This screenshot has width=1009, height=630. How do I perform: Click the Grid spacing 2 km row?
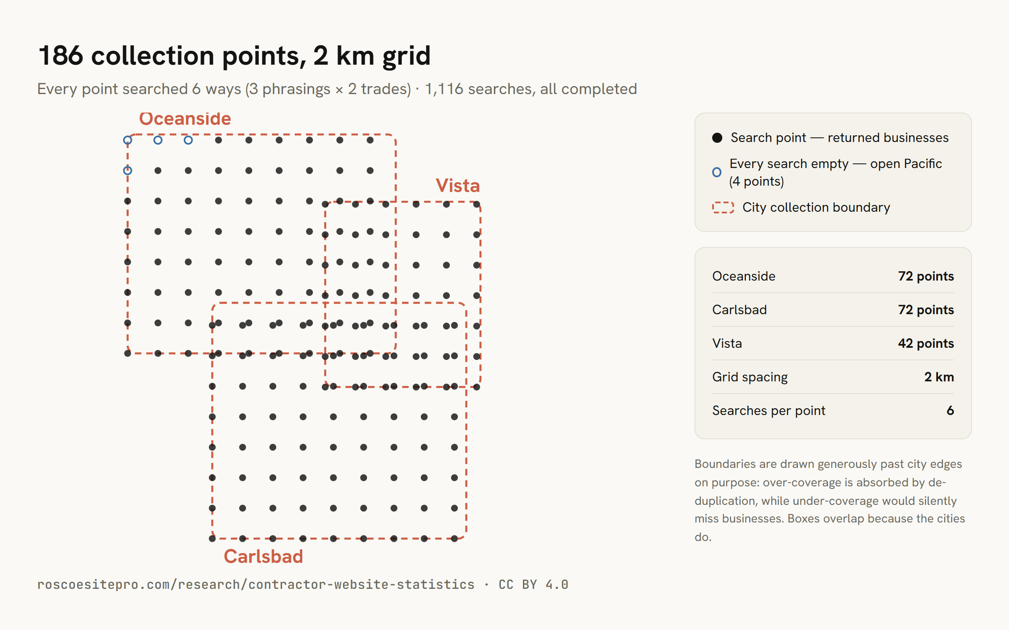click(833, 377)
